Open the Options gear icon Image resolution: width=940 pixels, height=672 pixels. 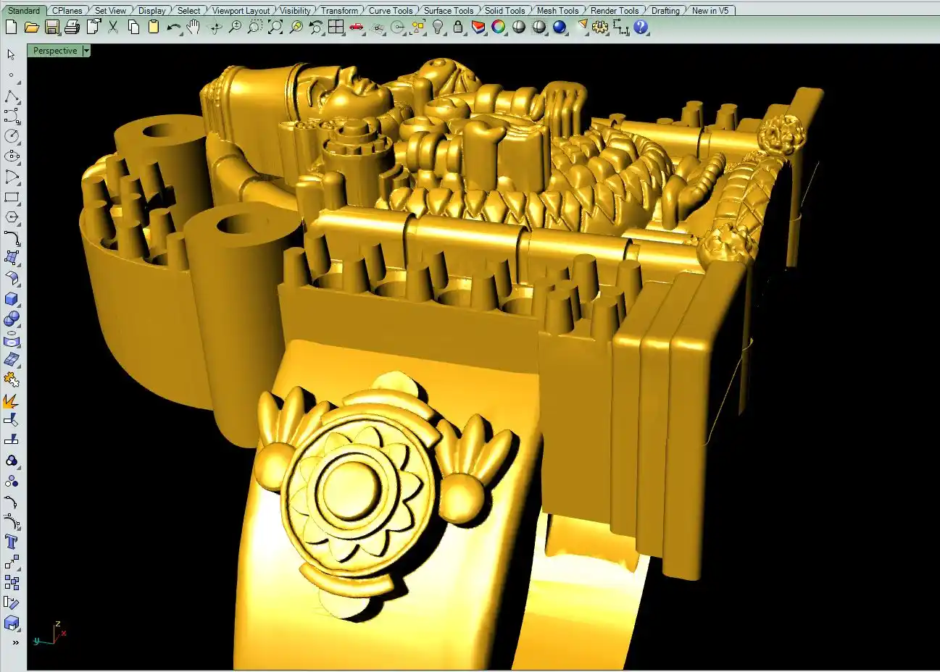click(600, 28)
